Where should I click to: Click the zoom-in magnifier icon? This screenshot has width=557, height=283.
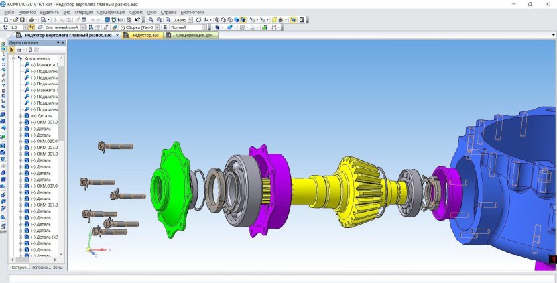[x=151, y=20]
